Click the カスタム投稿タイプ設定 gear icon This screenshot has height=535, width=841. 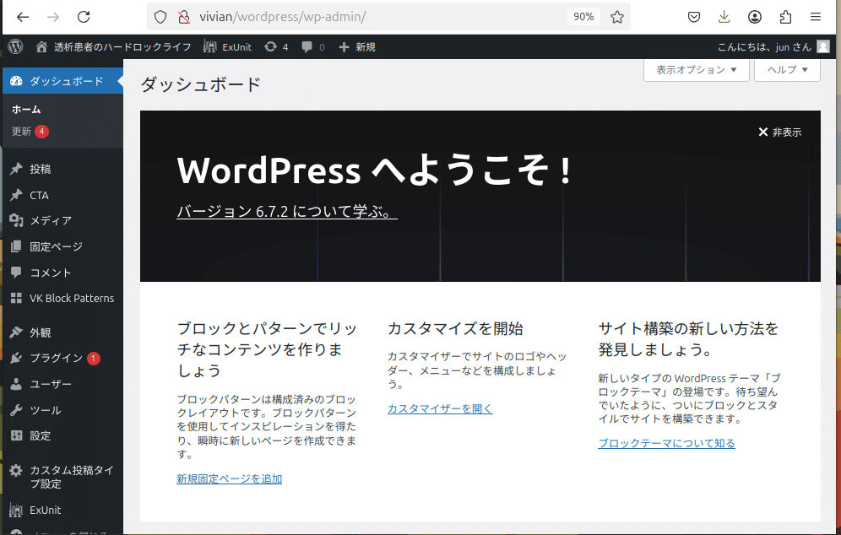(x=16, y=470)
